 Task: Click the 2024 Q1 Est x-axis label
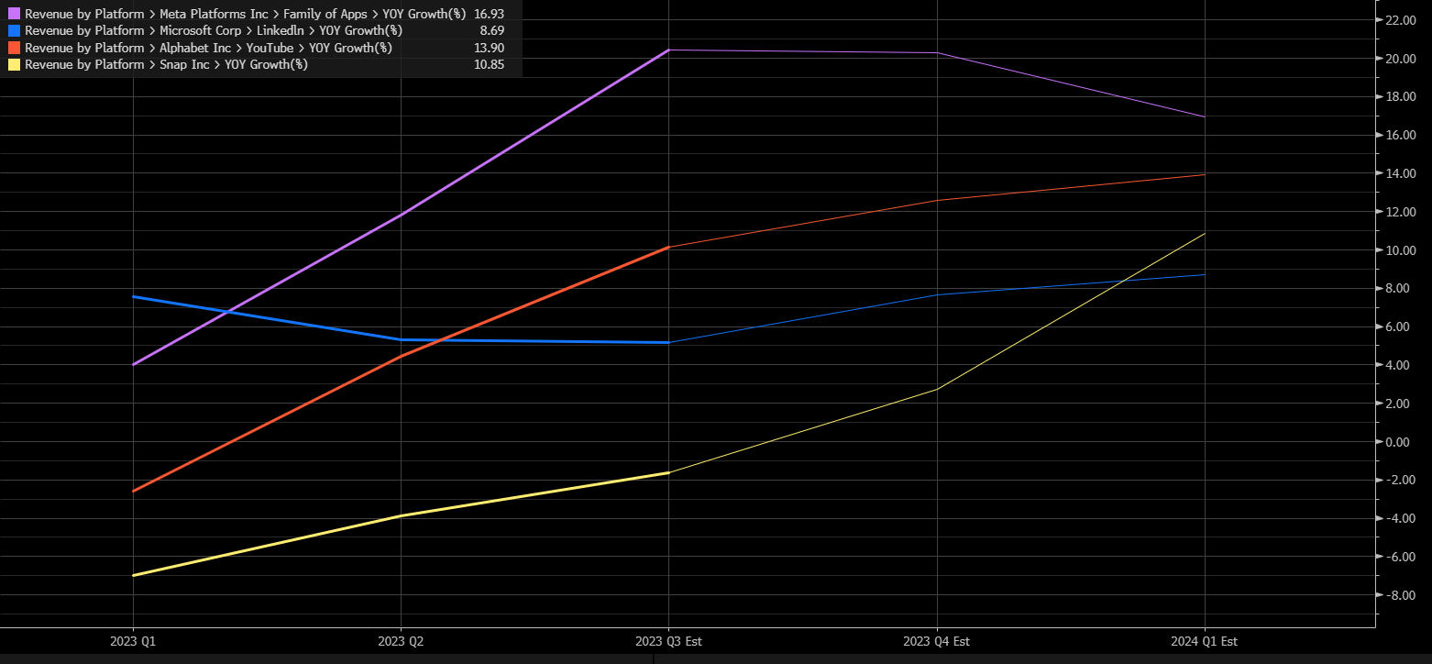point(1204,642)
